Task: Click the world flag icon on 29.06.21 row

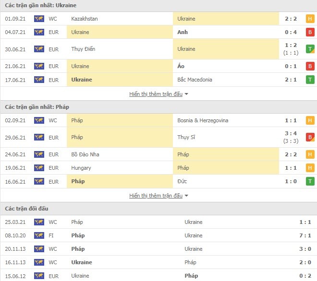Action: (x=39, y=137)
